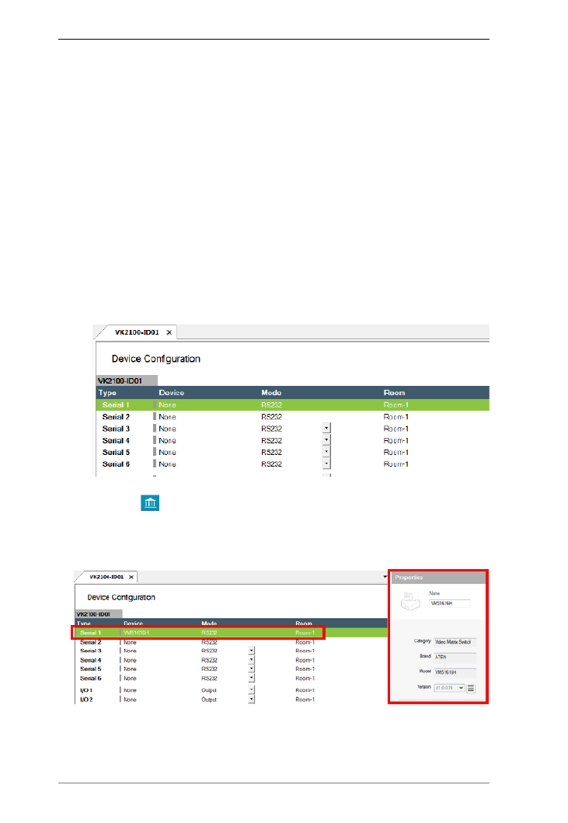Select the VK2100-ID01 tab in the second figure
The width and height of the screenshot is (568, 823).
tap(106, 577)
